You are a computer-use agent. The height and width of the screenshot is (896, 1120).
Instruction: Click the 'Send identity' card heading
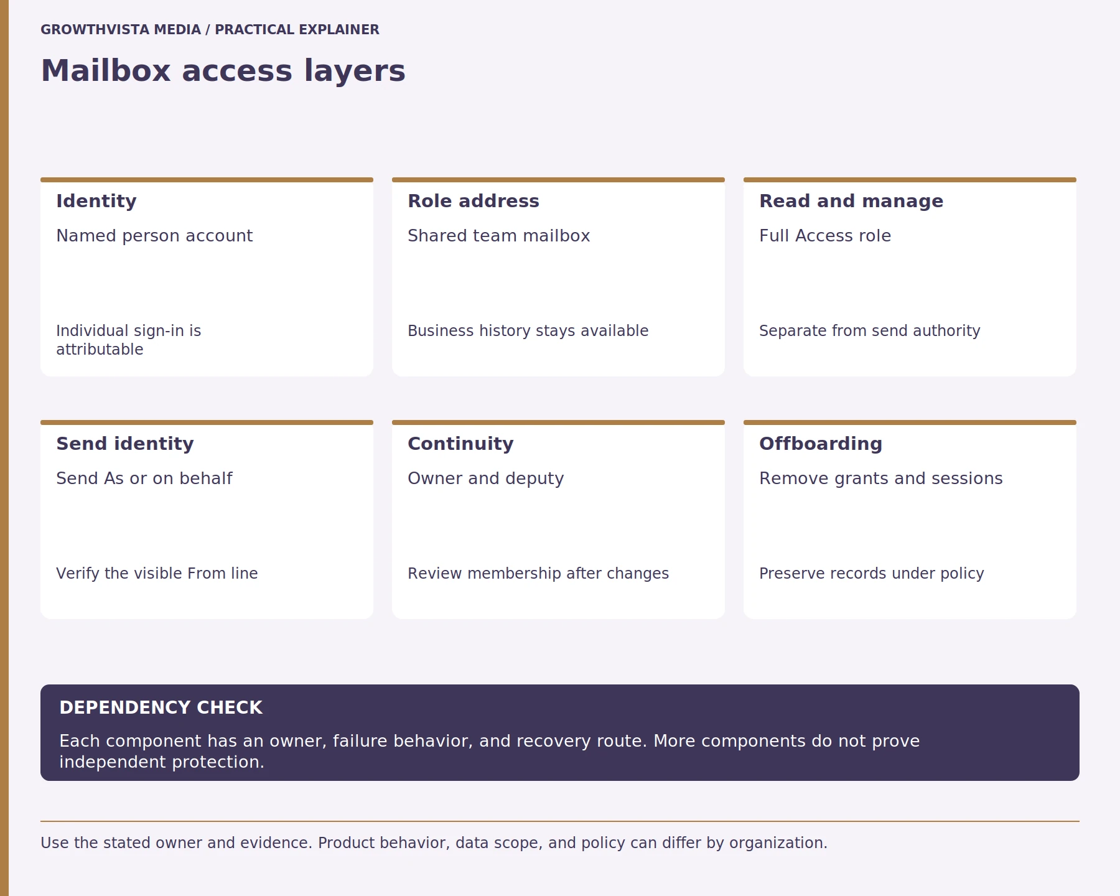125,444
